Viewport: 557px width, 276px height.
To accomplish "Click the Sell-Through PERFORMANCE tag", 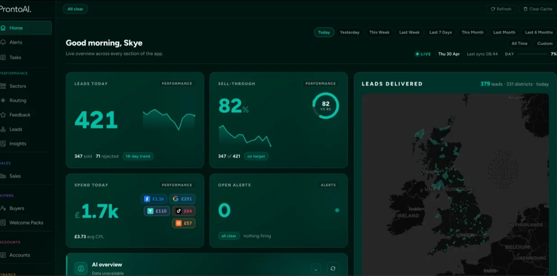I will pos(320,84).
